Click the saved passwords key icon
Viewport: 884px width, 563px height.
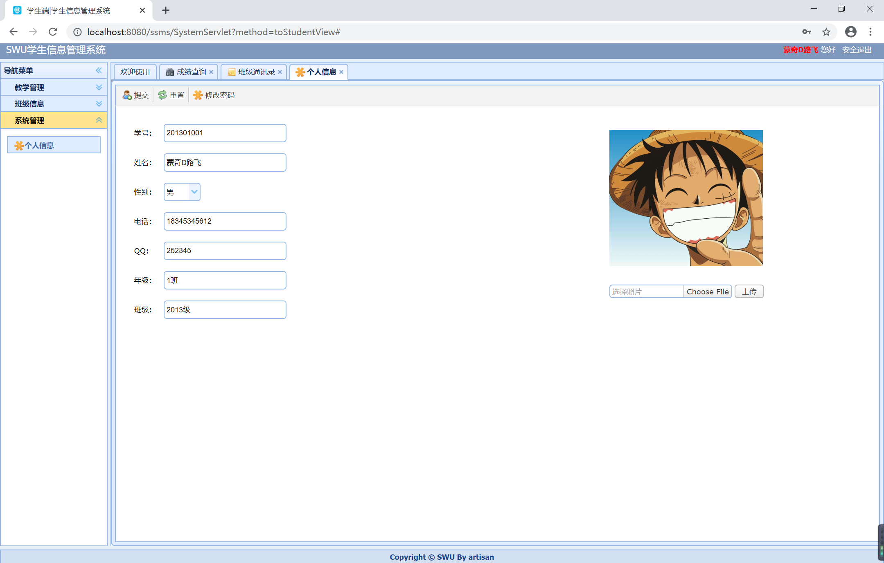806,32
